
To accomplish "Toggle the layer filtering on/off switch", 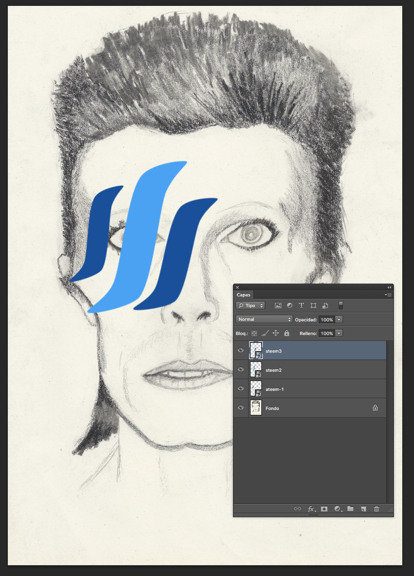I will coord(341,305).
